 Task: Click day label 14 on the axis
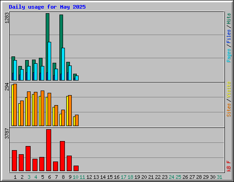(103, 177)
